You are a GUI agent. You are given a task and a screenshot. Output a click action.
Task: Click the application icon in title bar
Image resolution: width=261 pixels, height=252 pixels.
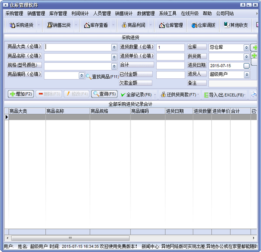pyautogui.click(x=6, y=5)
